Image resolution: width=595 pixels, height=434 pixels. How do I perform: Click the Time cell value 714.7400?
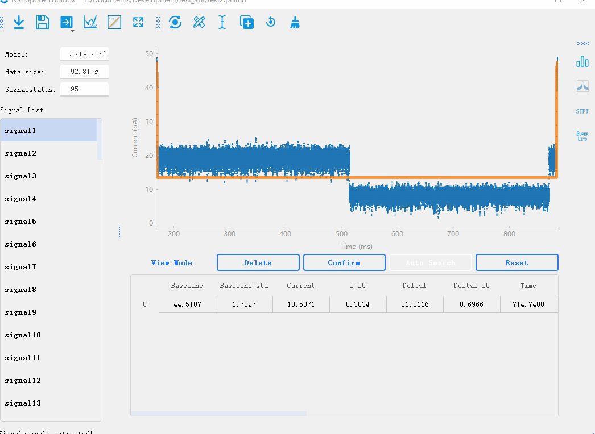[x=528, y=304]
